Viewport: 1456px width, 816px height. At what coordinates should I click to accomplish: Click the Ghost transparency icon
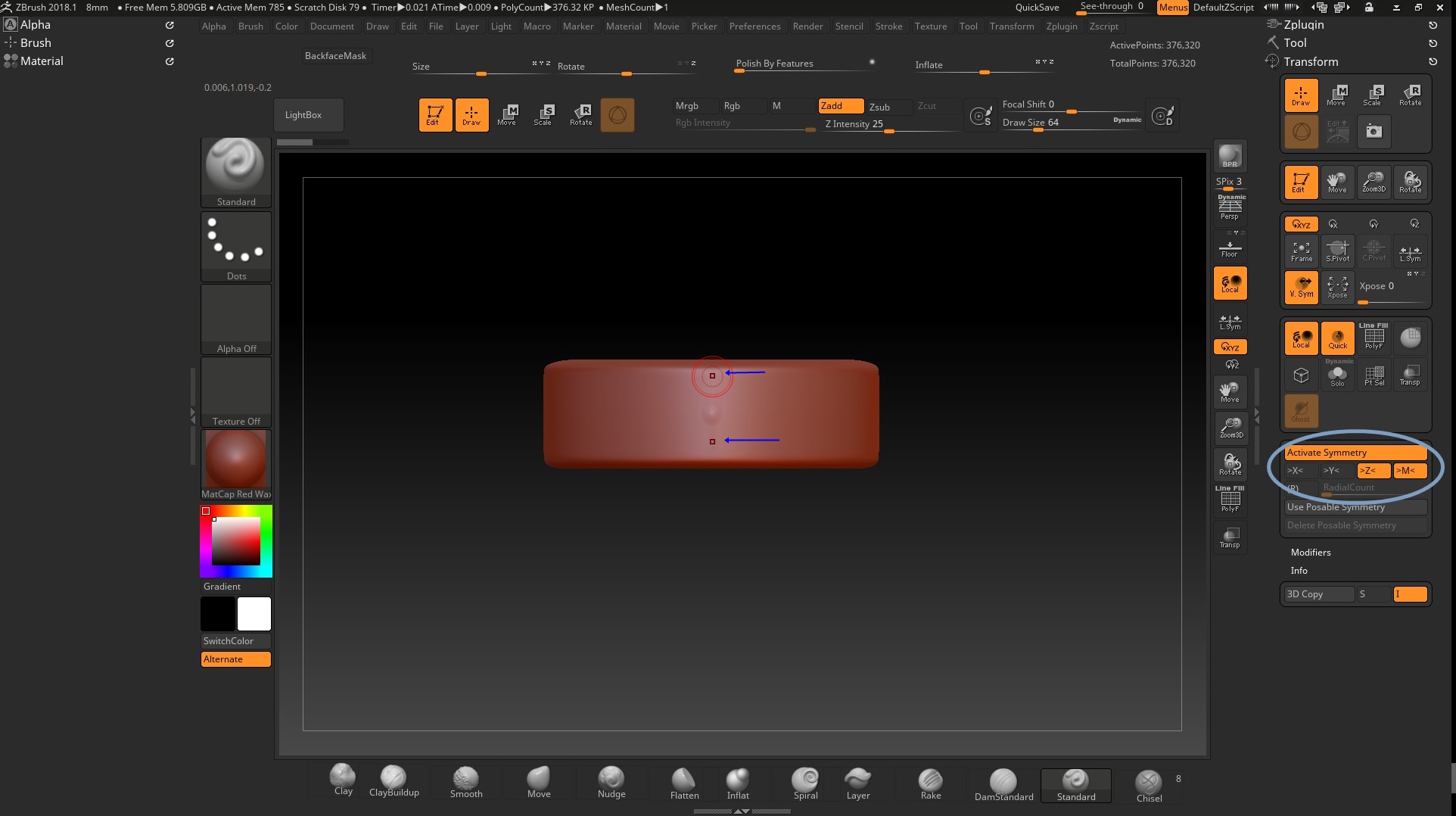click(1301, 410)
